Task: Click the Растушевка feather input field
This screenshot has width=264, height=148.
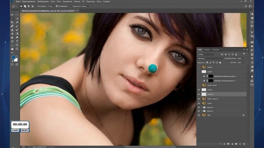Action: point(50,6)
